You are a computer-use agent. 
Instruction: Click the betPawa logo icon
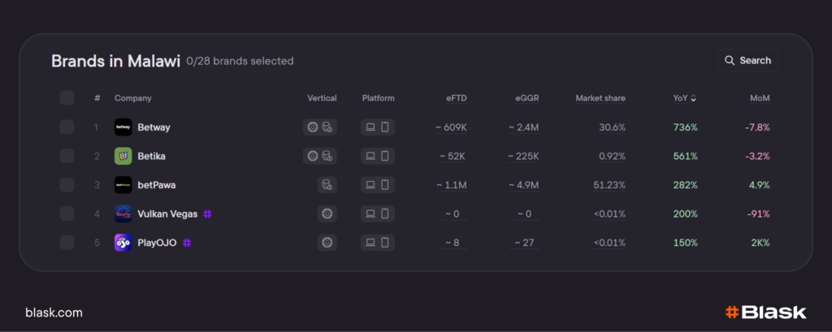coord(123,185)
